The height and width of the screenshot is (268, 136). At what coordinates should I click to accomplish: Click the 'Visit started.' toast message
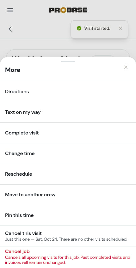(97, 28)
